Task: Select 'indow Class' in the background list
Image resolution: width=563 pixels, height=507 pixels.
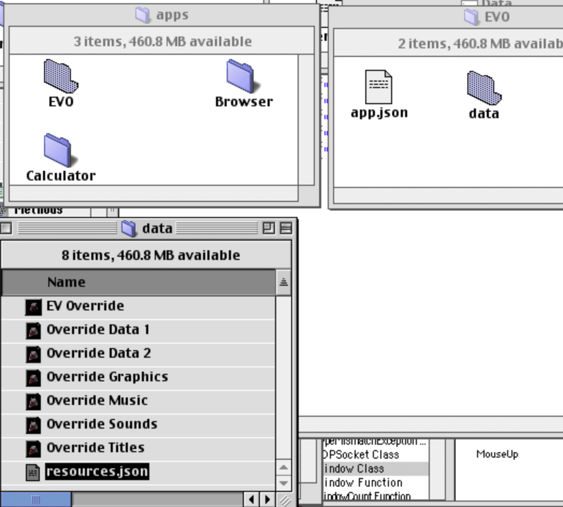Action: pos(353,468)
